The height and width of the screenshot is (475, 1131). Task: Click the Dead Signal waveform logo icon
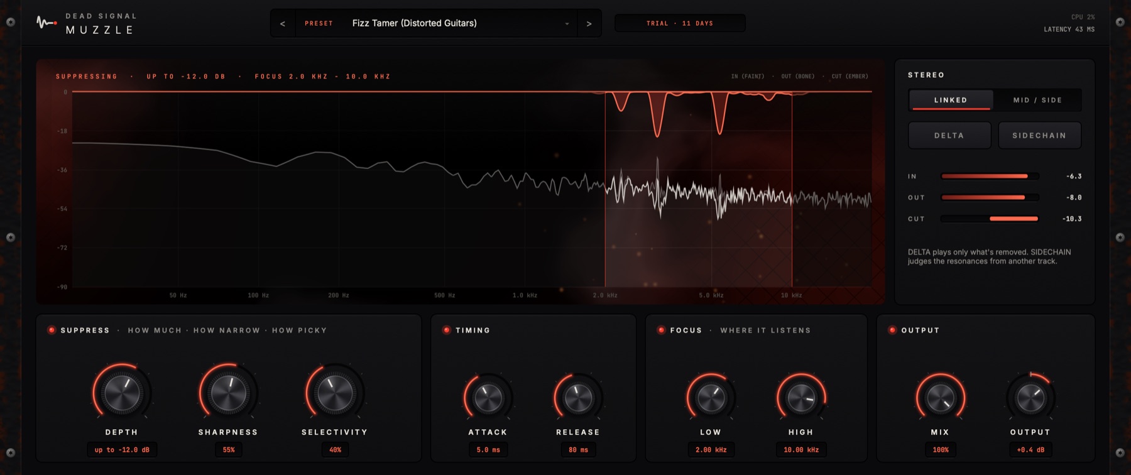tap(46, 23)
